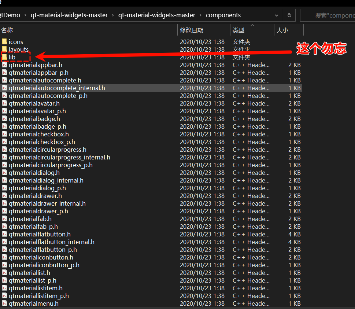Click the qtmaterialcheckbox.h file icon
The height and width of the screenshot is (309, 355).
(4, 134)
